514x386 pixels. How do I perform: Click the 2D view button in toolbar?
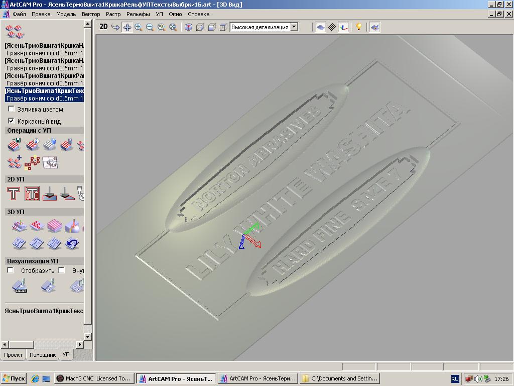pyautogui.click(x=103, y=27)
